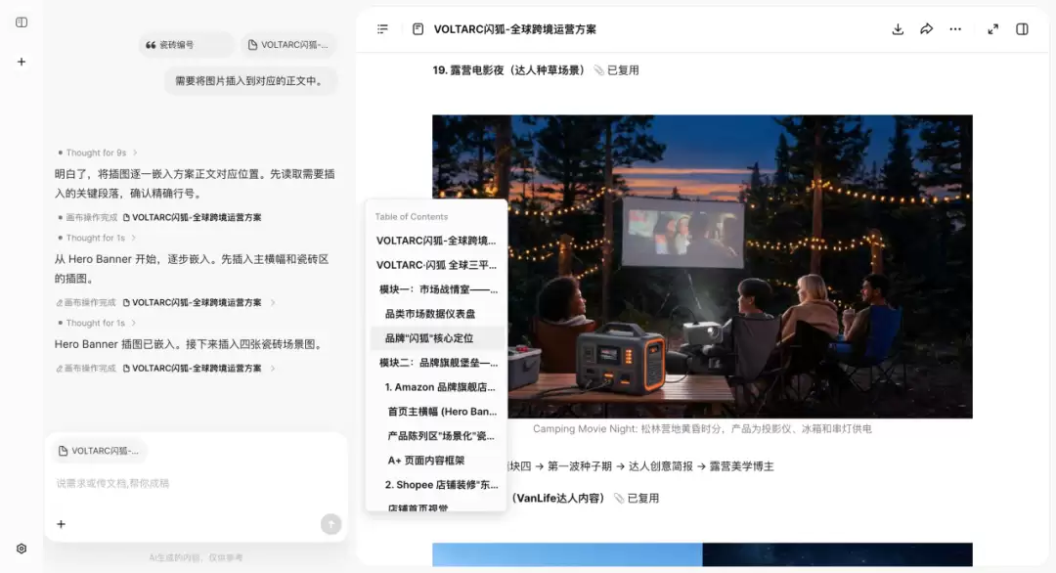Select 品牌"闪狐"核心定位 in contents
The height and width of the screenshot is (573, 1056).
pyautogui.click(x=438, y=338)
